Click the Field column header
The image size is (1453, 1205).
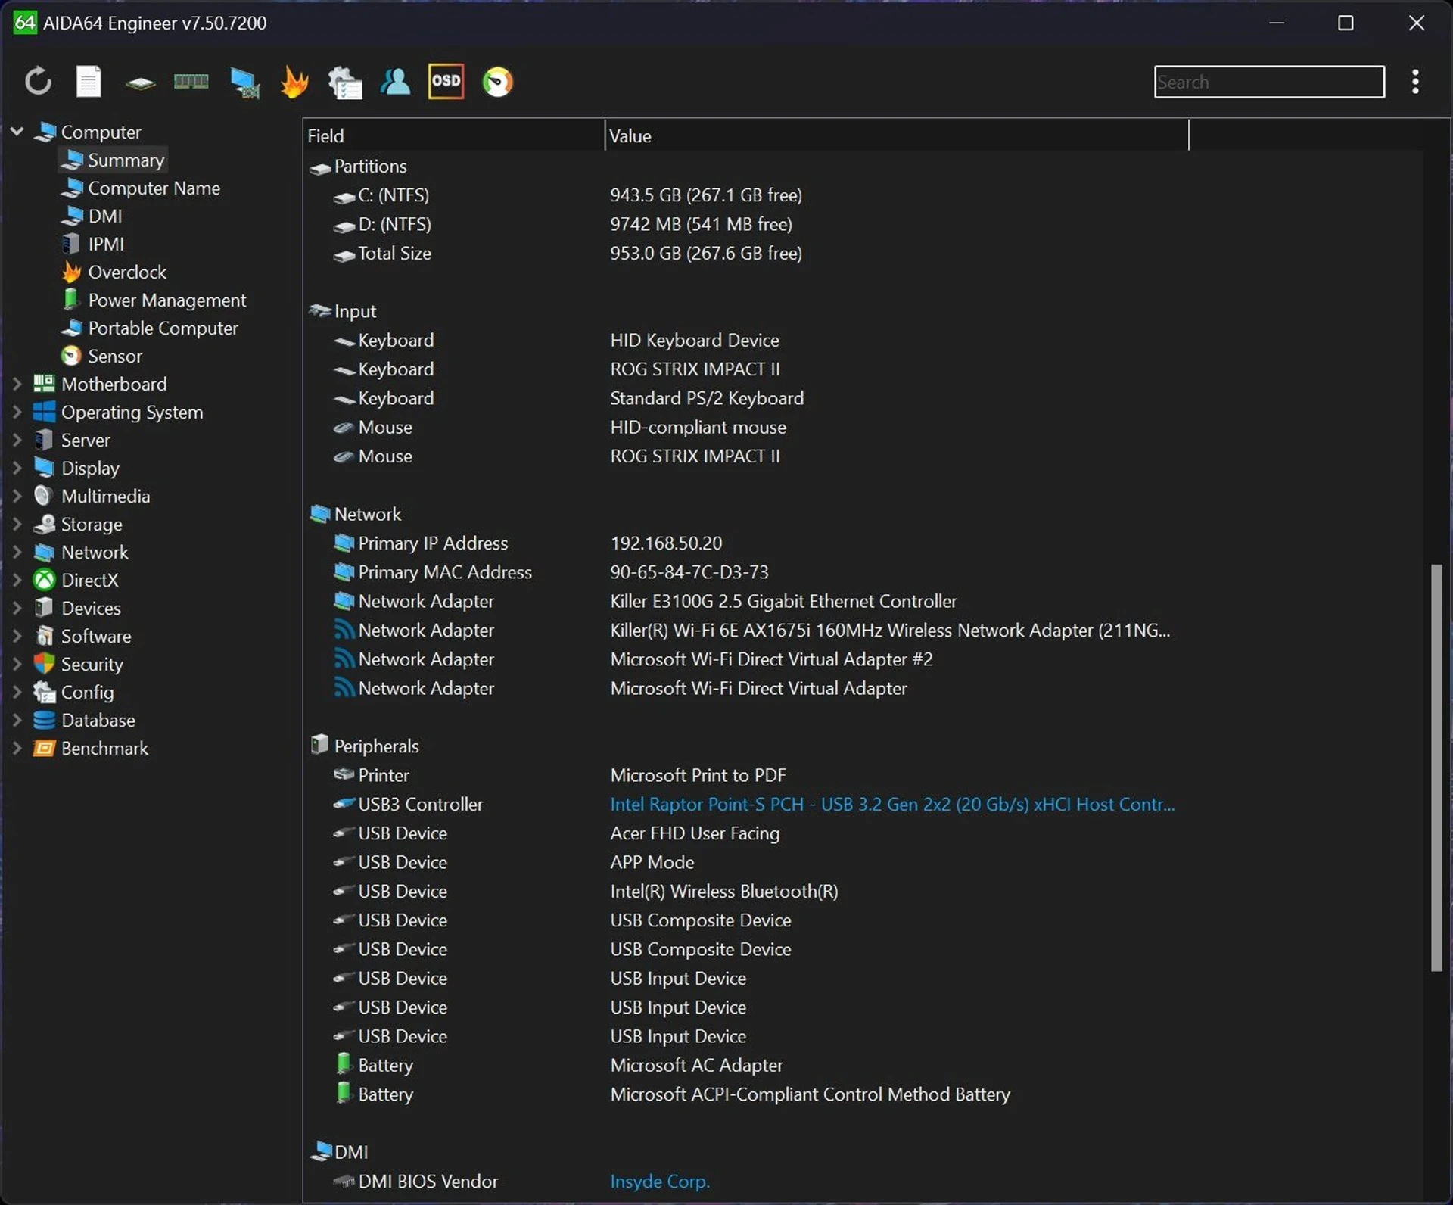[x=453, y=135]
